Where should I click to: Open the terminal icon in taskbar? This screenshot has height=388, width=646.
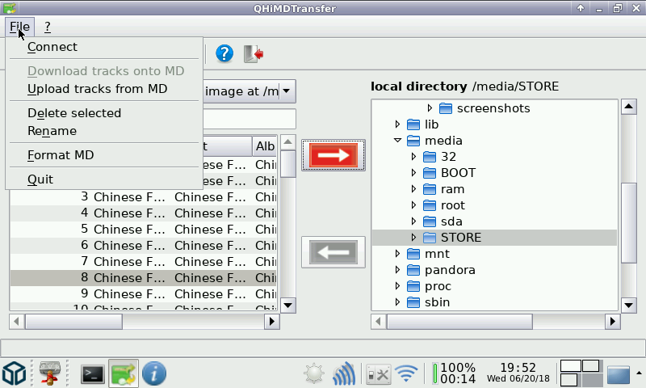(92, 374)
